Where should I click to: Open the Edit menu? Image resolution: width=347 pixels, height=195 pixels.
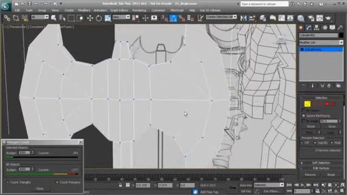pyautogui.click(x=17, y=10)
